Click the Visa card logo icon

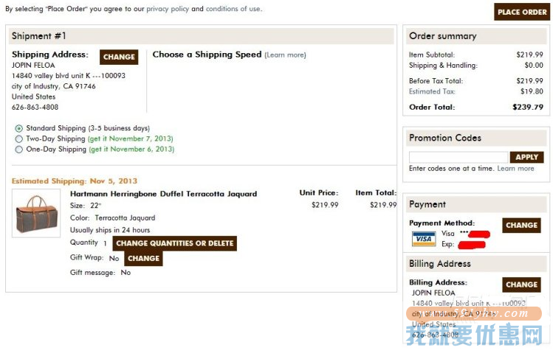[424, 239]
